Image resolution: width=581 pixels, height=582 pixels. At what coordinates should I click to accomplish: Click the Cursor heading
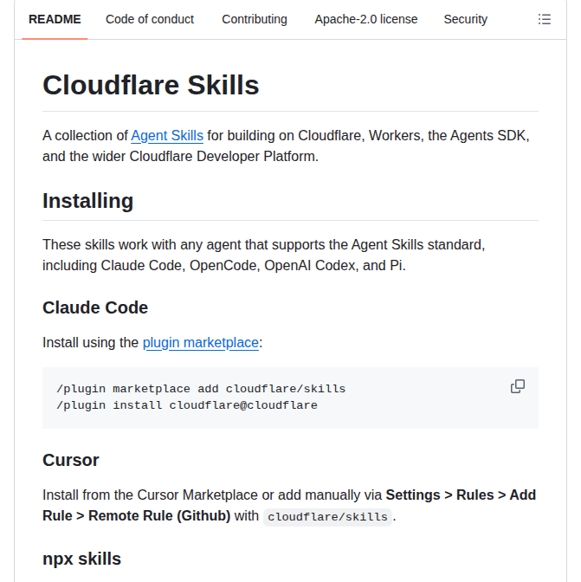[71, 460]
